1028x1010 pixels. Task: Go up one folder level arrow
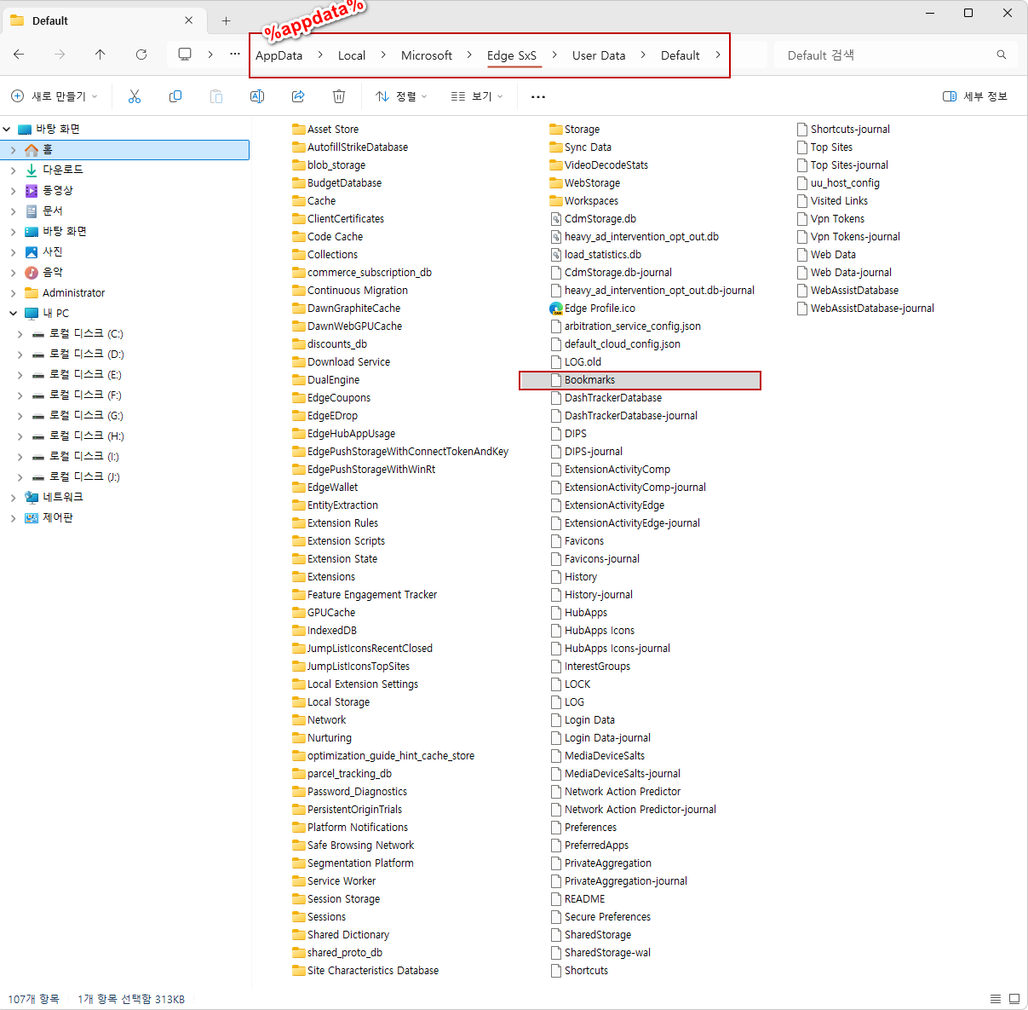(101, 55)
